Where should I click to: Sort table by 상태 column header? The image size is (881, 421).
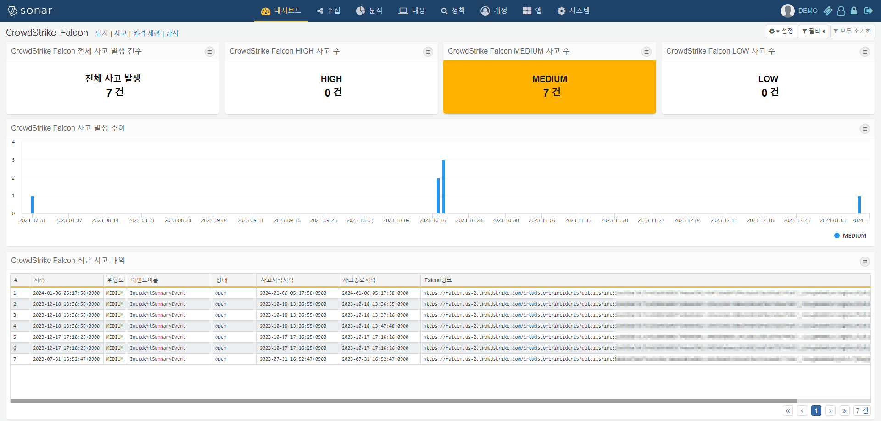point(234,280)
